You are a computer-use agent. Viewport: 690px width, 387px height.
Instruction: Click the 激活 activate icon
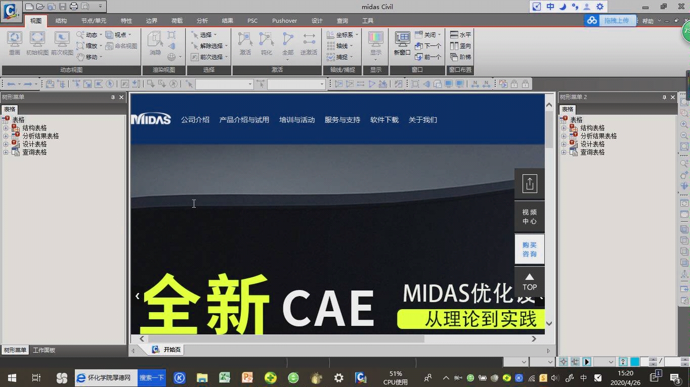245,43
